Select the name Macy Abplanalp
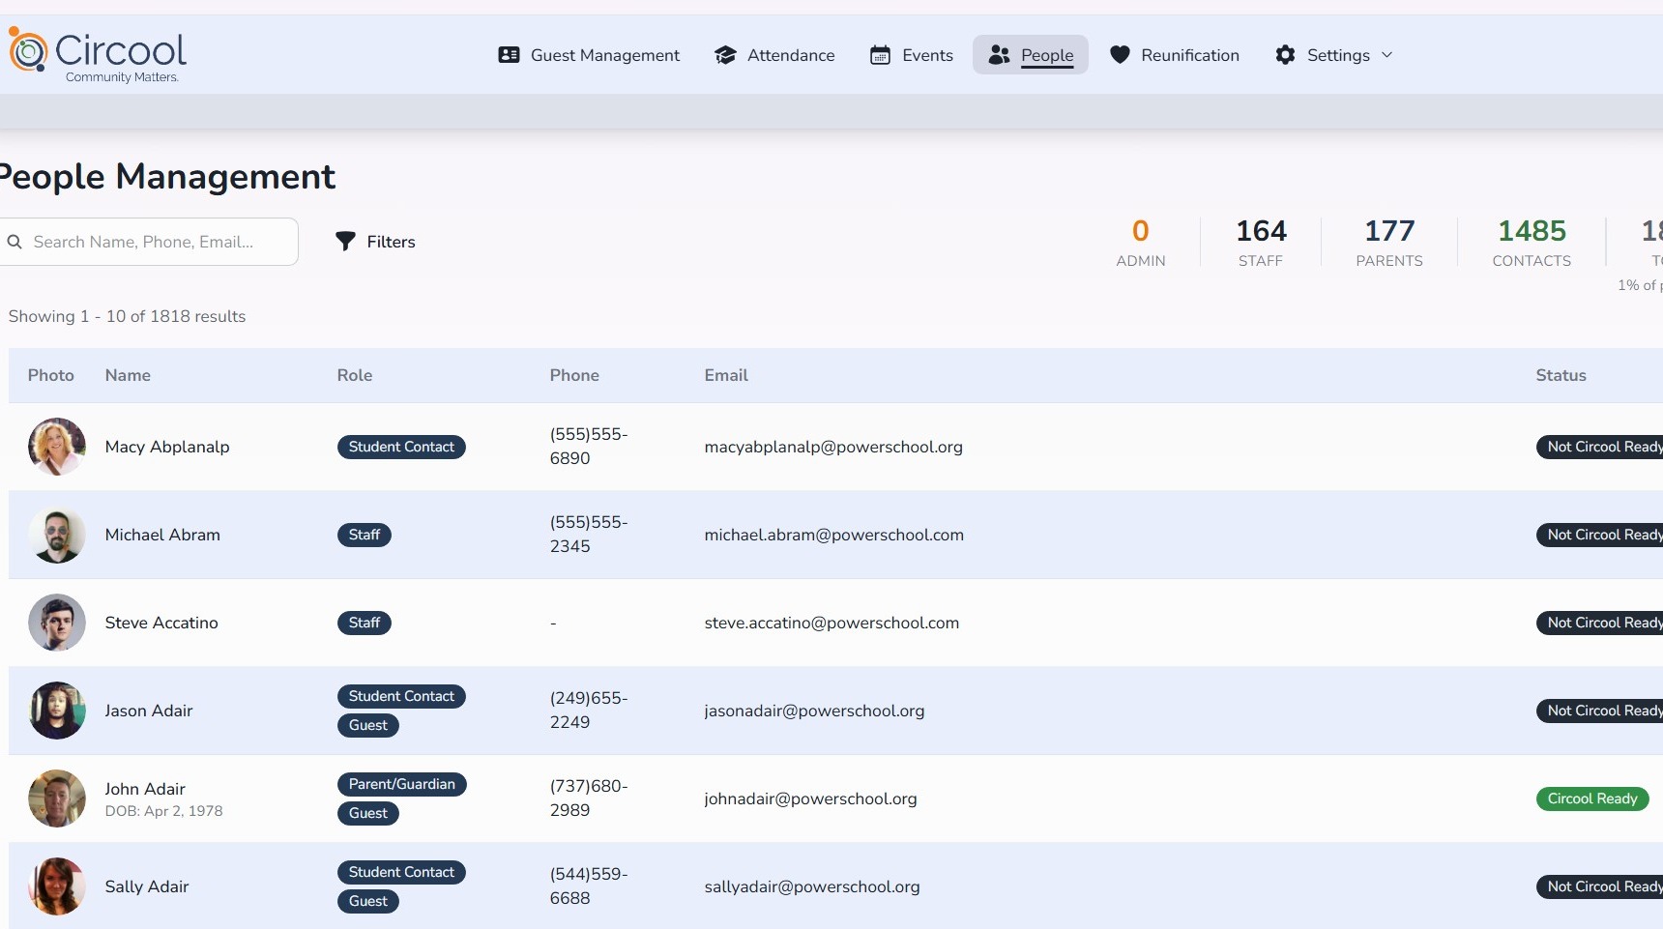 point(167,447)
